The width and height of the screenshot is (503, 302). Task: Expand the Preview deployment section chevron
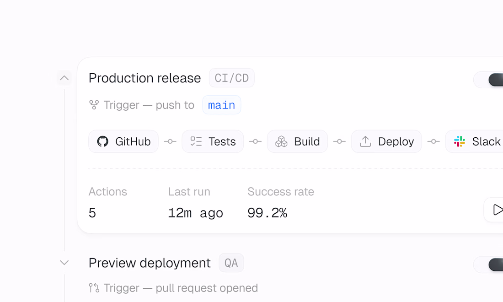(64, 263)
